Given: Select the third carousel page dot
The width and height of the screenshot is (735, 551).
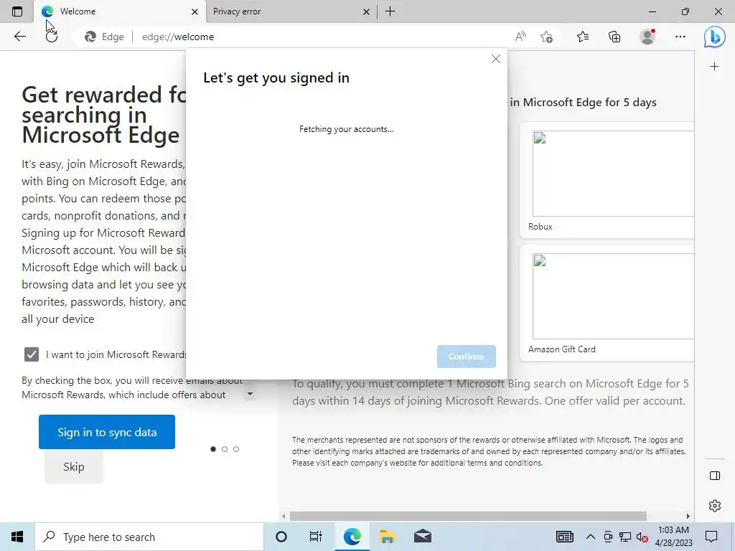Looking at the screenshot, I should tap(236, 449).
